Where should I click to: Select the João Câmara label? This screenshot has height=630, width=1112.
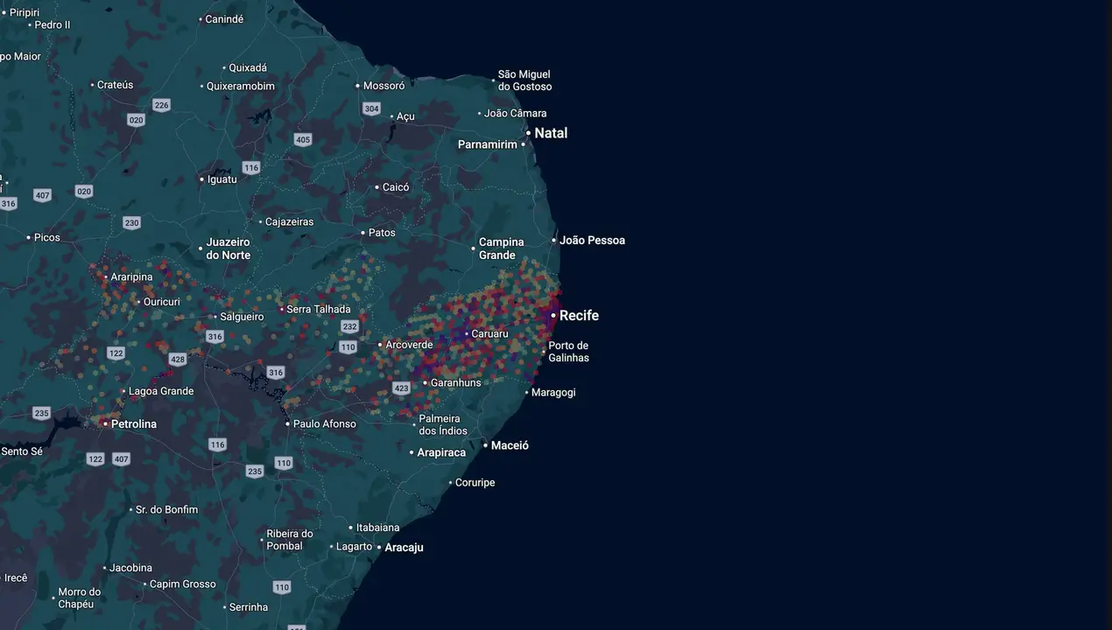click(516, 113)
